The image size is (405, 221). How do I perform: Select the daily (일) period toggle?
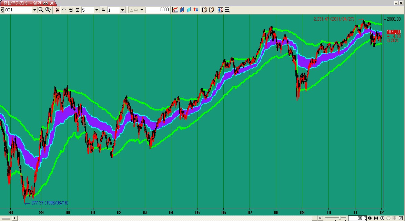tap(57, 10)
